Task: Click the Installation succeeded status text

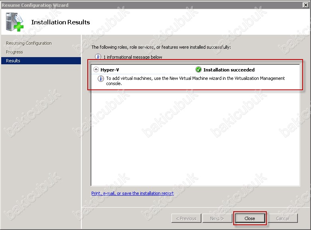Action: pos(229,70)
